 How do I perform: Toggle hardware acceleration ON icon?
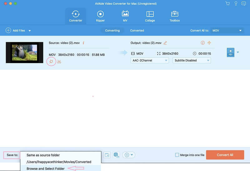click(x=116, y=155)
